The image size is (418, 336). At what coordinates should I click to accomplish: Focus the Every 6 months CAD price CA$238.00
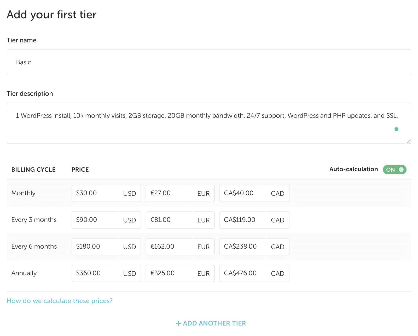click(x=243, y=247)
